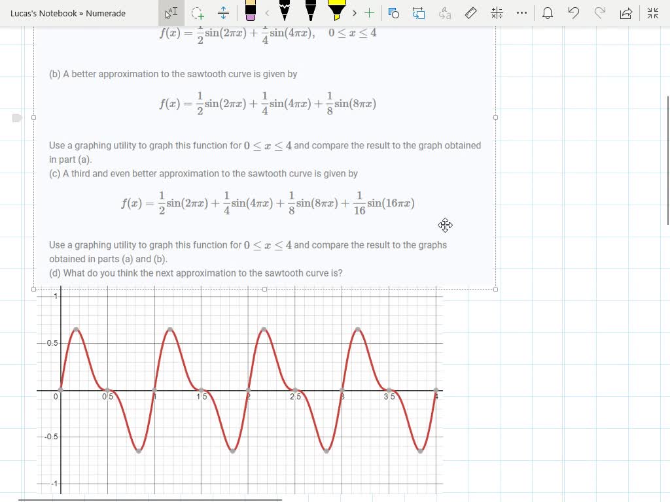Select the text selection tool

171,12
